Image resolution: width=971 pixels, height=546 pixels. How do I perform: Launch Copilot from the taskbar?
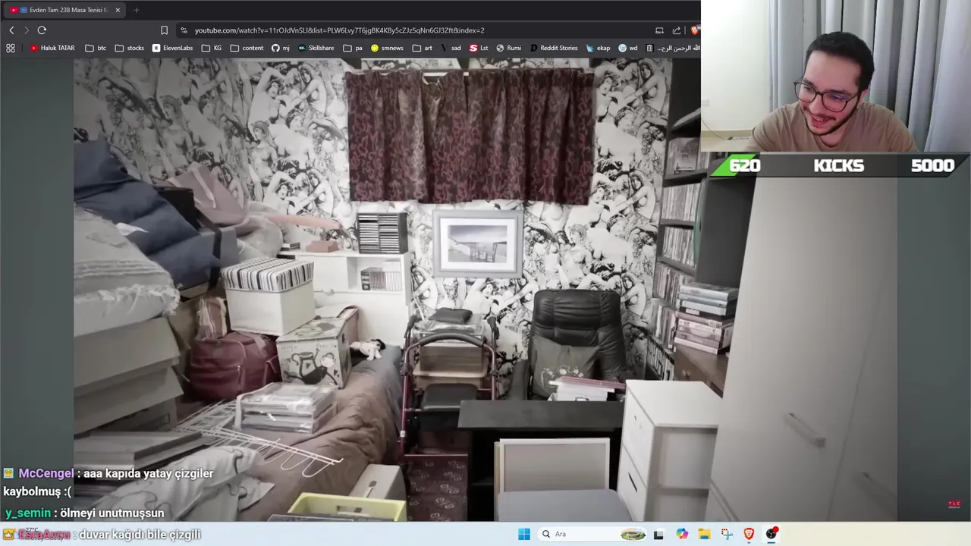pos(682,534)
